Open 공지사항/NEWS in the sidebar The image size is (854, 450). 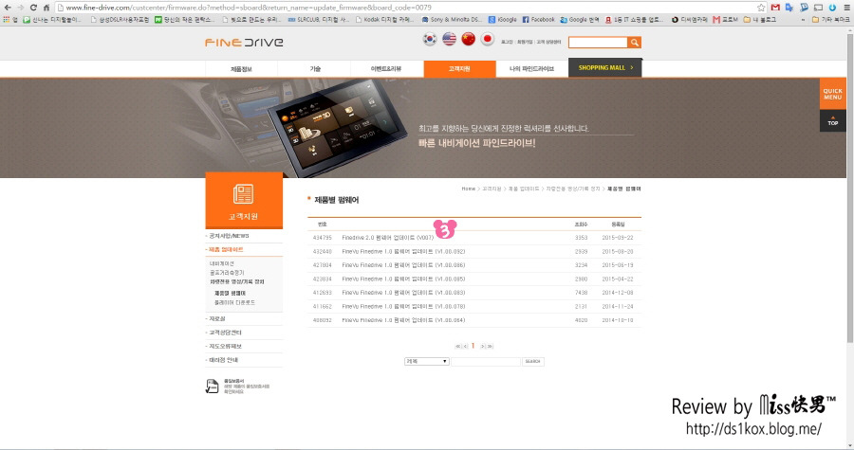coord(229,236)
